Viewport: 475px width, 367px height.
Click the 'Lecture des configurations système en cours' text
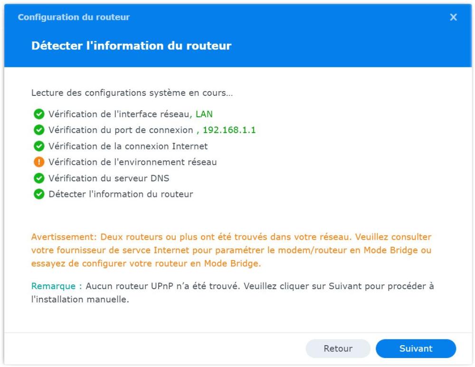[x=132, y=93]
